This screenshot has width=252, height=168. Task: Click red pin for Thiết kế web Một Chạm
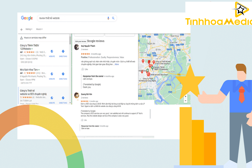[149, 74]
